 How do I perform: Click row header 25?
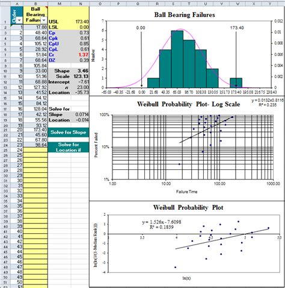(x=5, y=150)
